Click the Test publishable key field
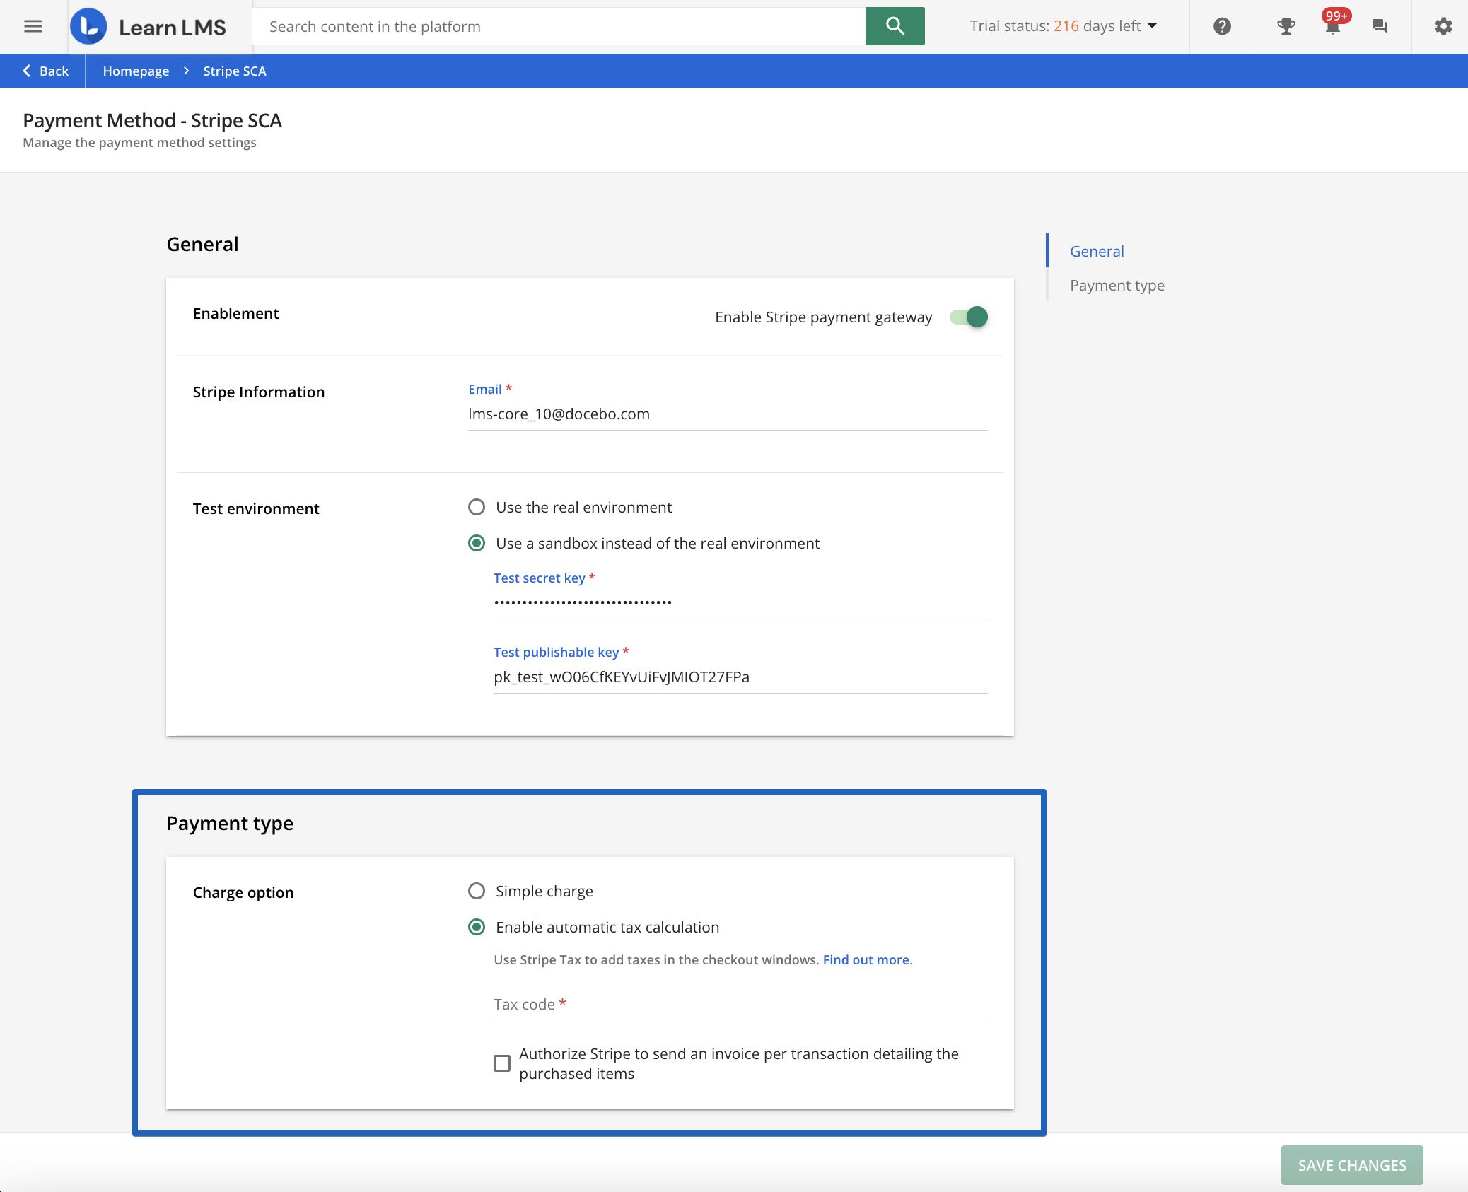Viewport: 1468px width, 1192px height. (x=740, y=677)
